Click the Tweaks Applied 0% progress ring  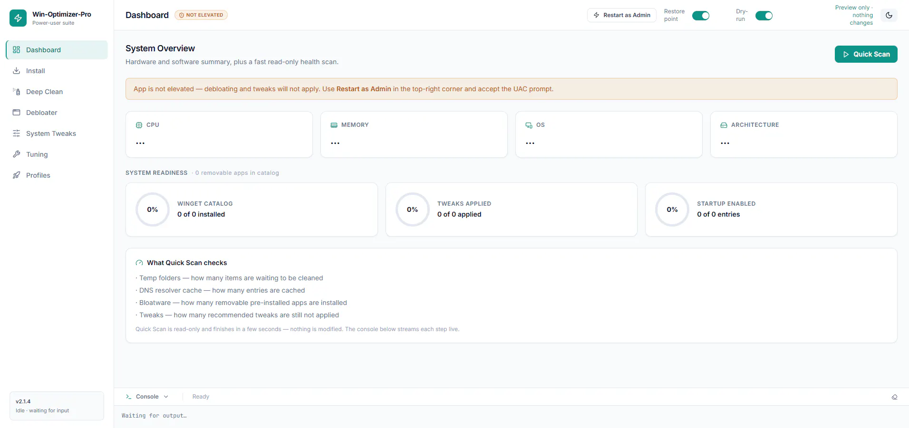click(x=412, y=209)
